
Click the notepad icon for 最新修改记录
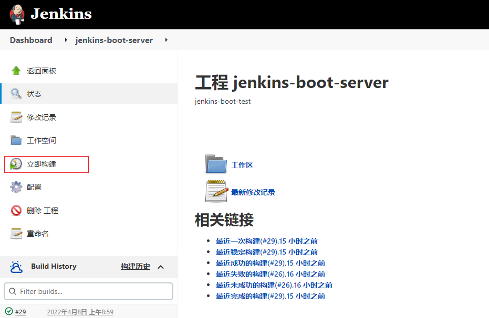[216, 191]
